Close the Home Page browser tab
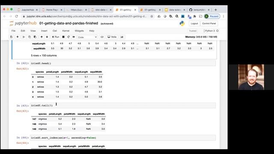This screenshot has width=274, height=154. (x=61, y=10)
